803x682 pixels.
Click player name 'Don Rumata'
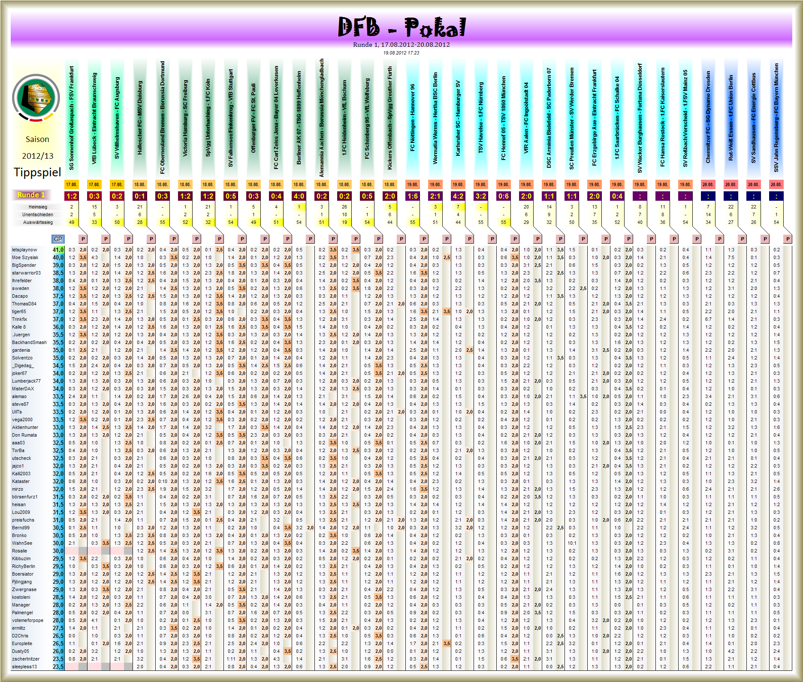pos(24,435)
